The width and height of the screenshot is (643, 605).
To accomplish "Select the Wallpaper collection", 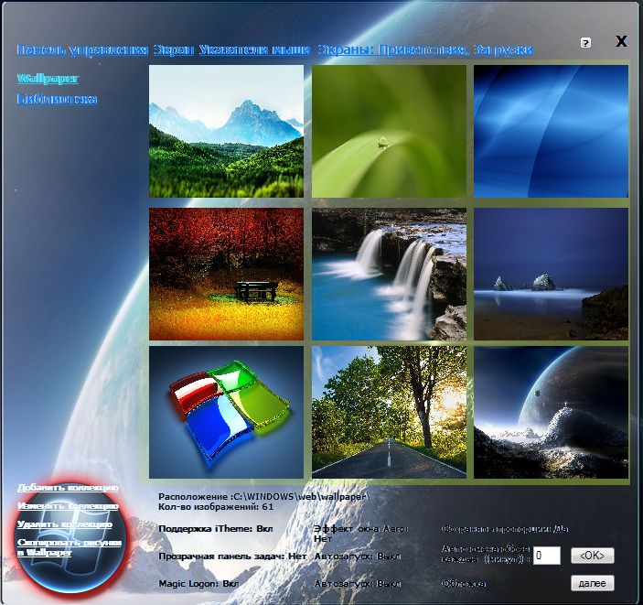I will [x=48, y=79].
